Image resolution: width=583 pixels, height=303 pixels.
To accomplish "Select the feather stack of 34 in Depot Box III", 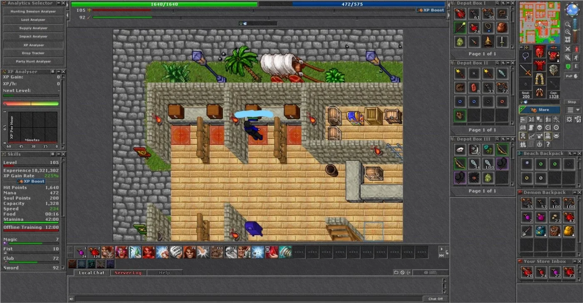I will tap(474, 163).
